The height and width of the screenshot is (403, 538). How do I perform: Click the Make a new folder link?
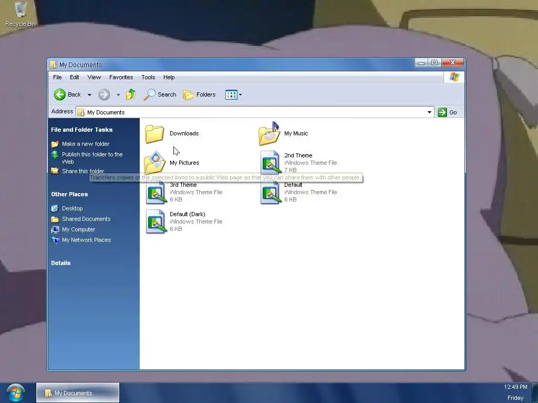(86, 144)
